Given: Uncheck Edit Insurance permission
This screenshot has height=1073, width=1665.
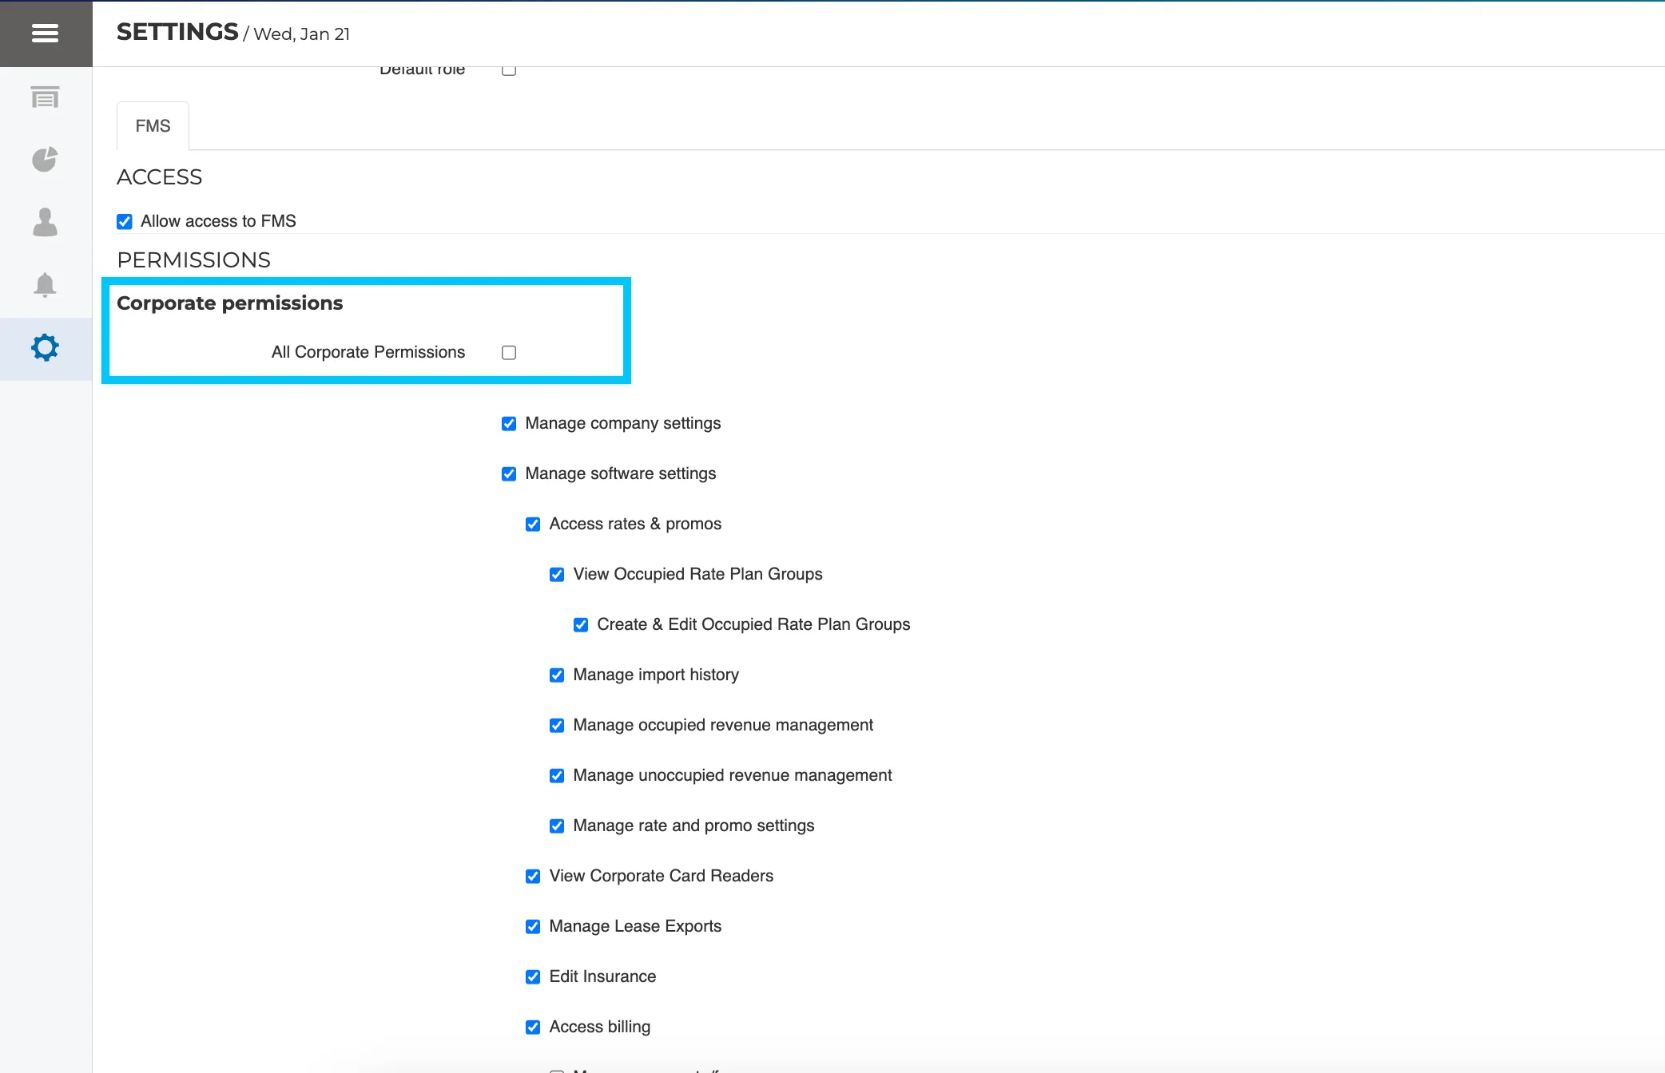Looking at the screenshot, I should tap(533, 977).
